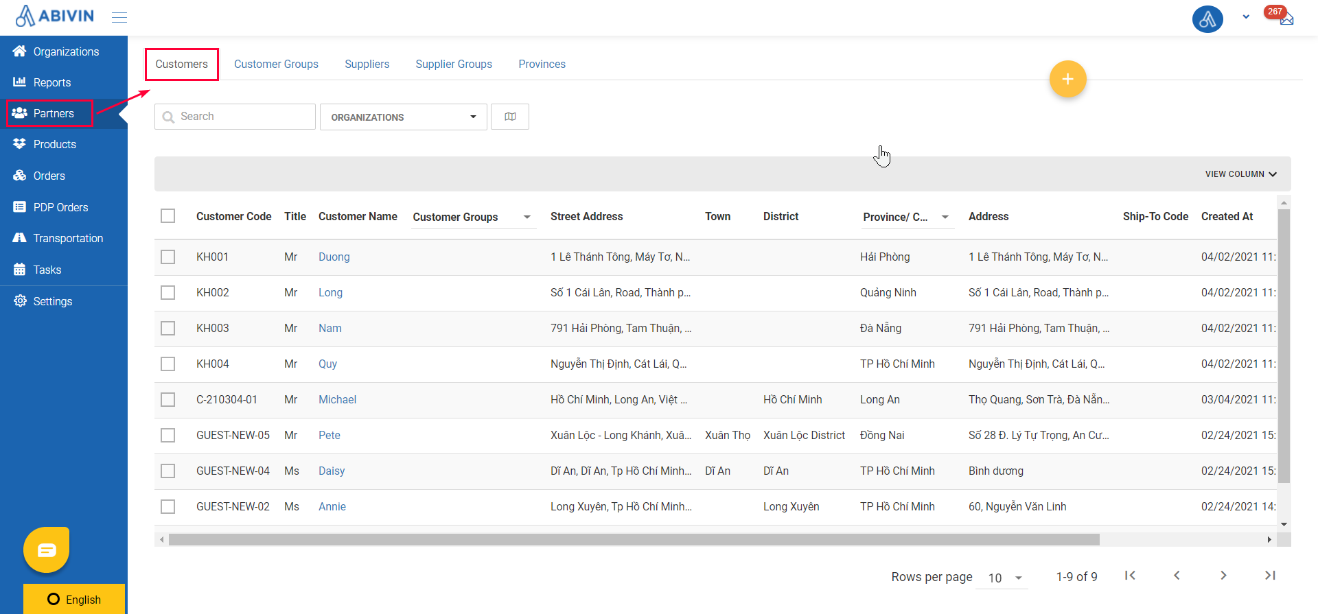Switch to the Customers tab
This screenshot has height=614, width=1318.
pyautogui.click(x=181, y=64)
